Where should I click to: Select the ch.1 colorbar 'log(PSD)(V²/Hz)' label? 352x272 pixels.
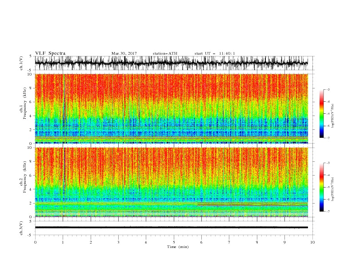332,115
